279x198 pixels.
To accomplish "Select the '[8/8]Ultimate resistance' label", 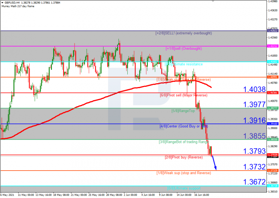I will pos(184,64).
